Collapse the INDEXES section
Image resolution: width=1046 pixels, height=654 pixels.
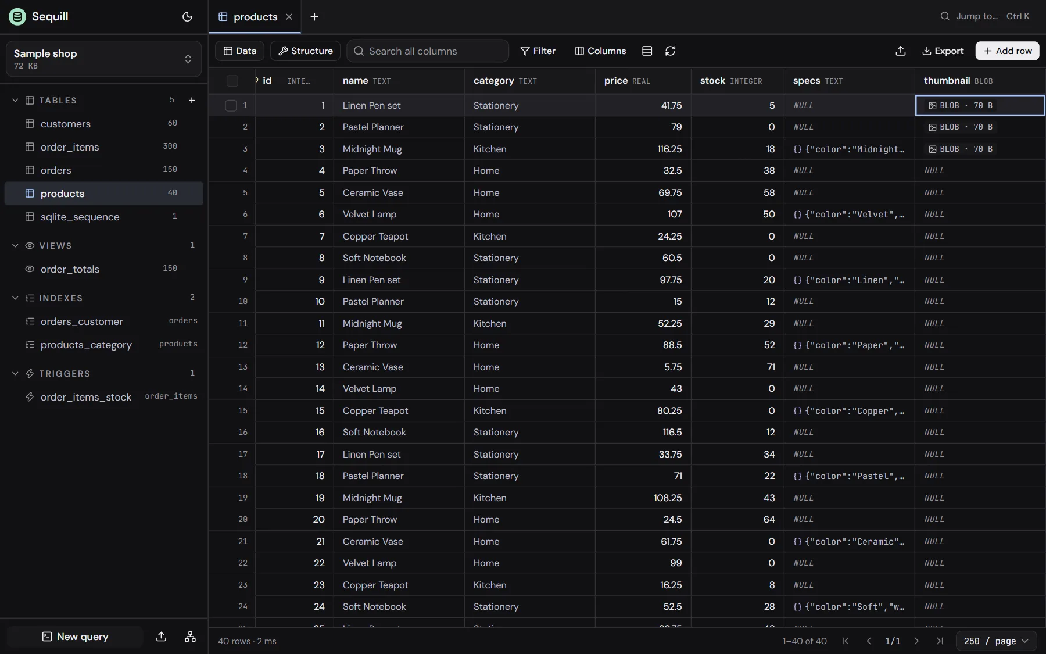click(x=15, y=298)
